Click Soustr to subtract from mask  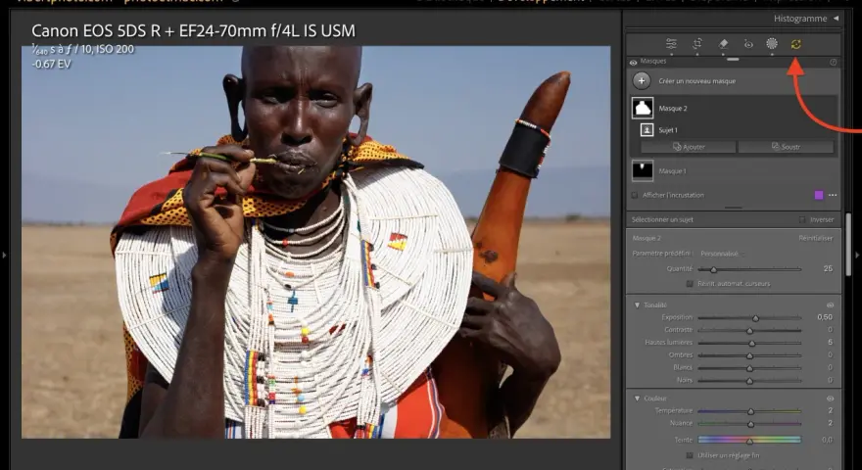[786, 147]
